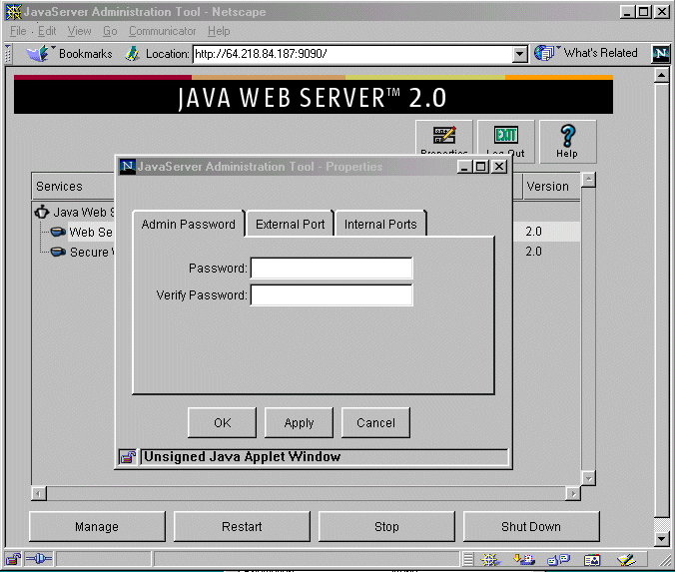Click the OK button
The width and height of the screenshot is (675, 572).
click(222, 422)
